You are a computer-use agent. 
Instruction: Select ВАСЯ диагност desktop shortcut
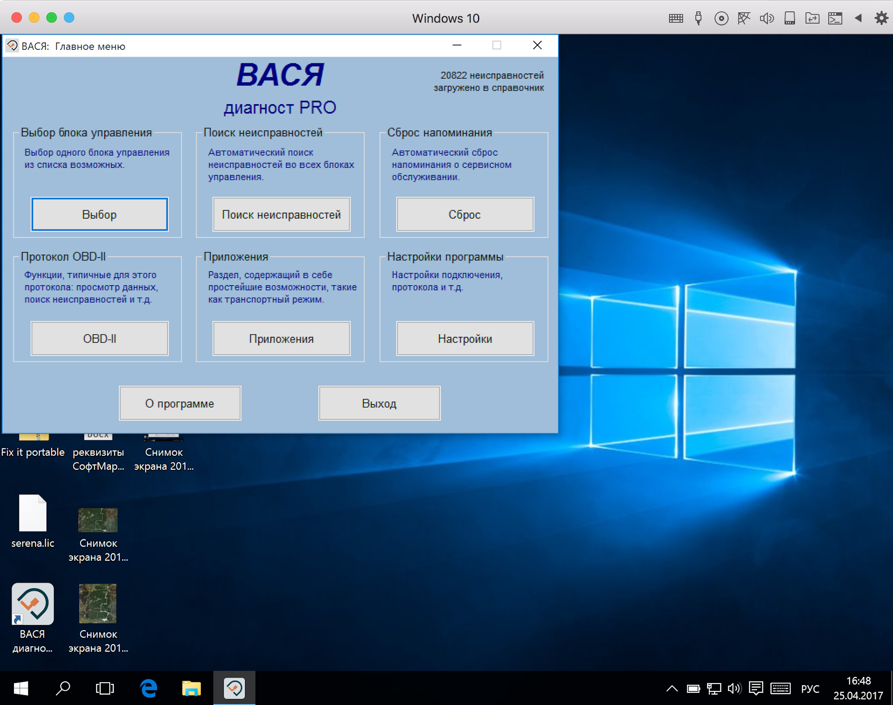pos(33,619)
